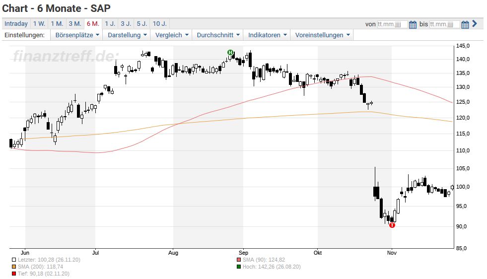
Task: Click the '145,0' y-axis price label
Action: point(463,46)
